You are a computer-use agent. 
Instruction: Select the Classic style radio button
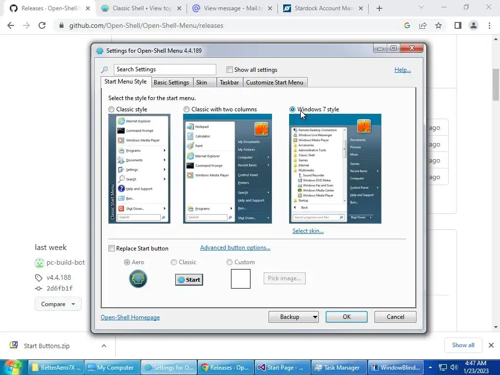click(x=111, y=109)
